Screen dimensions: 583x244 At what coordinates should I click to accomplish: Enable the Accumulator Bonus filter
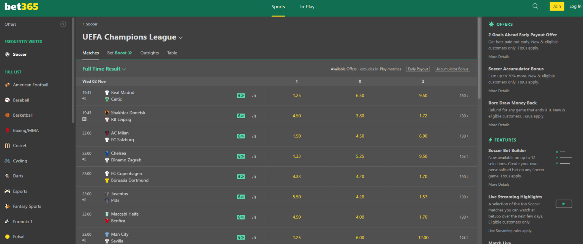[452, 69]
